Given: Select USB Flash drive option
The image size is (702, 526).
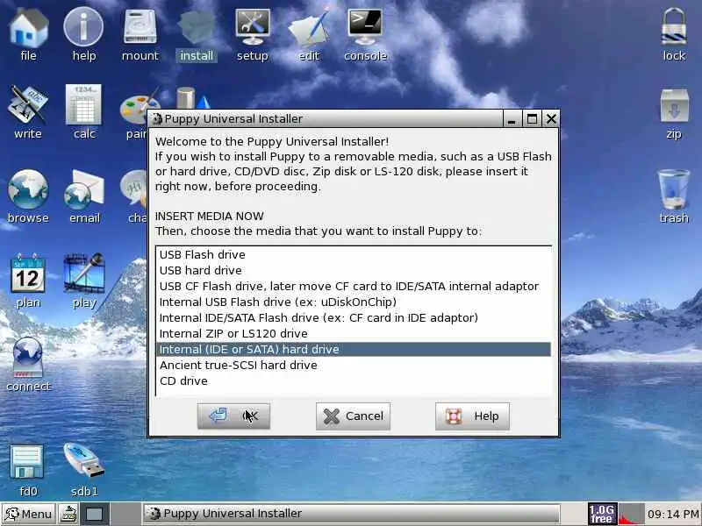Looking at the screenshot, I should click(x=354, y=254).
